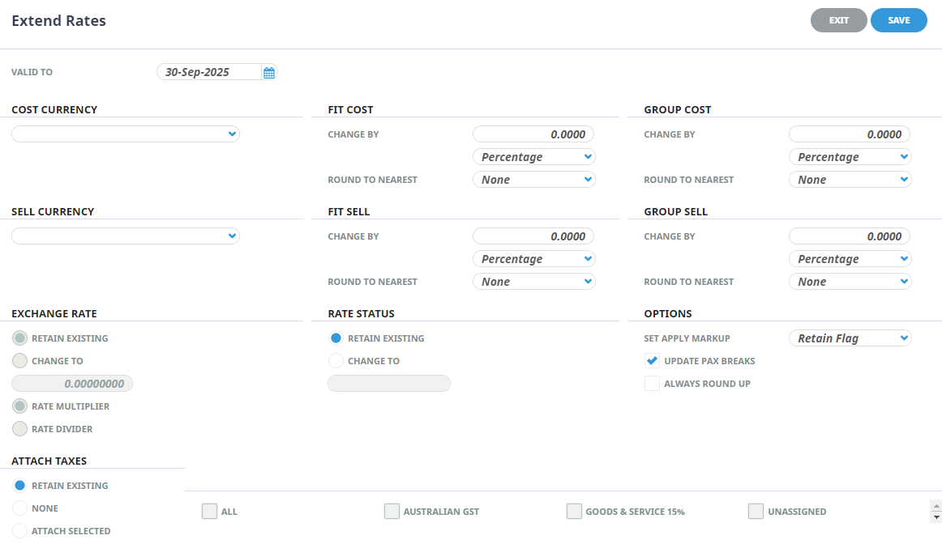Click the FIT Cost Change By field

(533, 134)
